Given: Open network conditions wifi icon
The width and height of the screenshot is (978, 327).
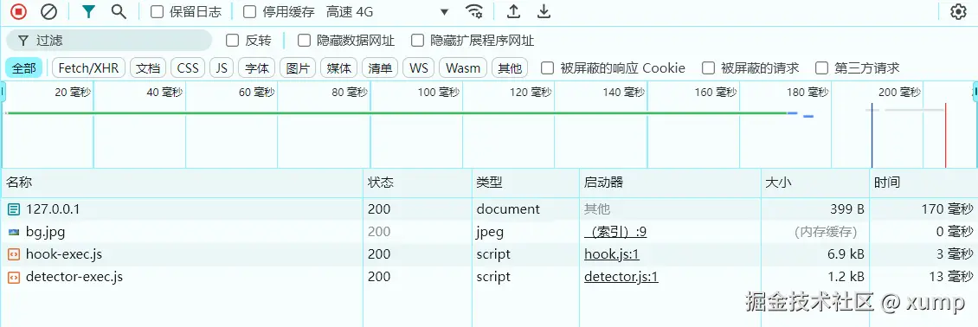Looking at the screenshot, I should pyautogui.click(x=474, y=11).
